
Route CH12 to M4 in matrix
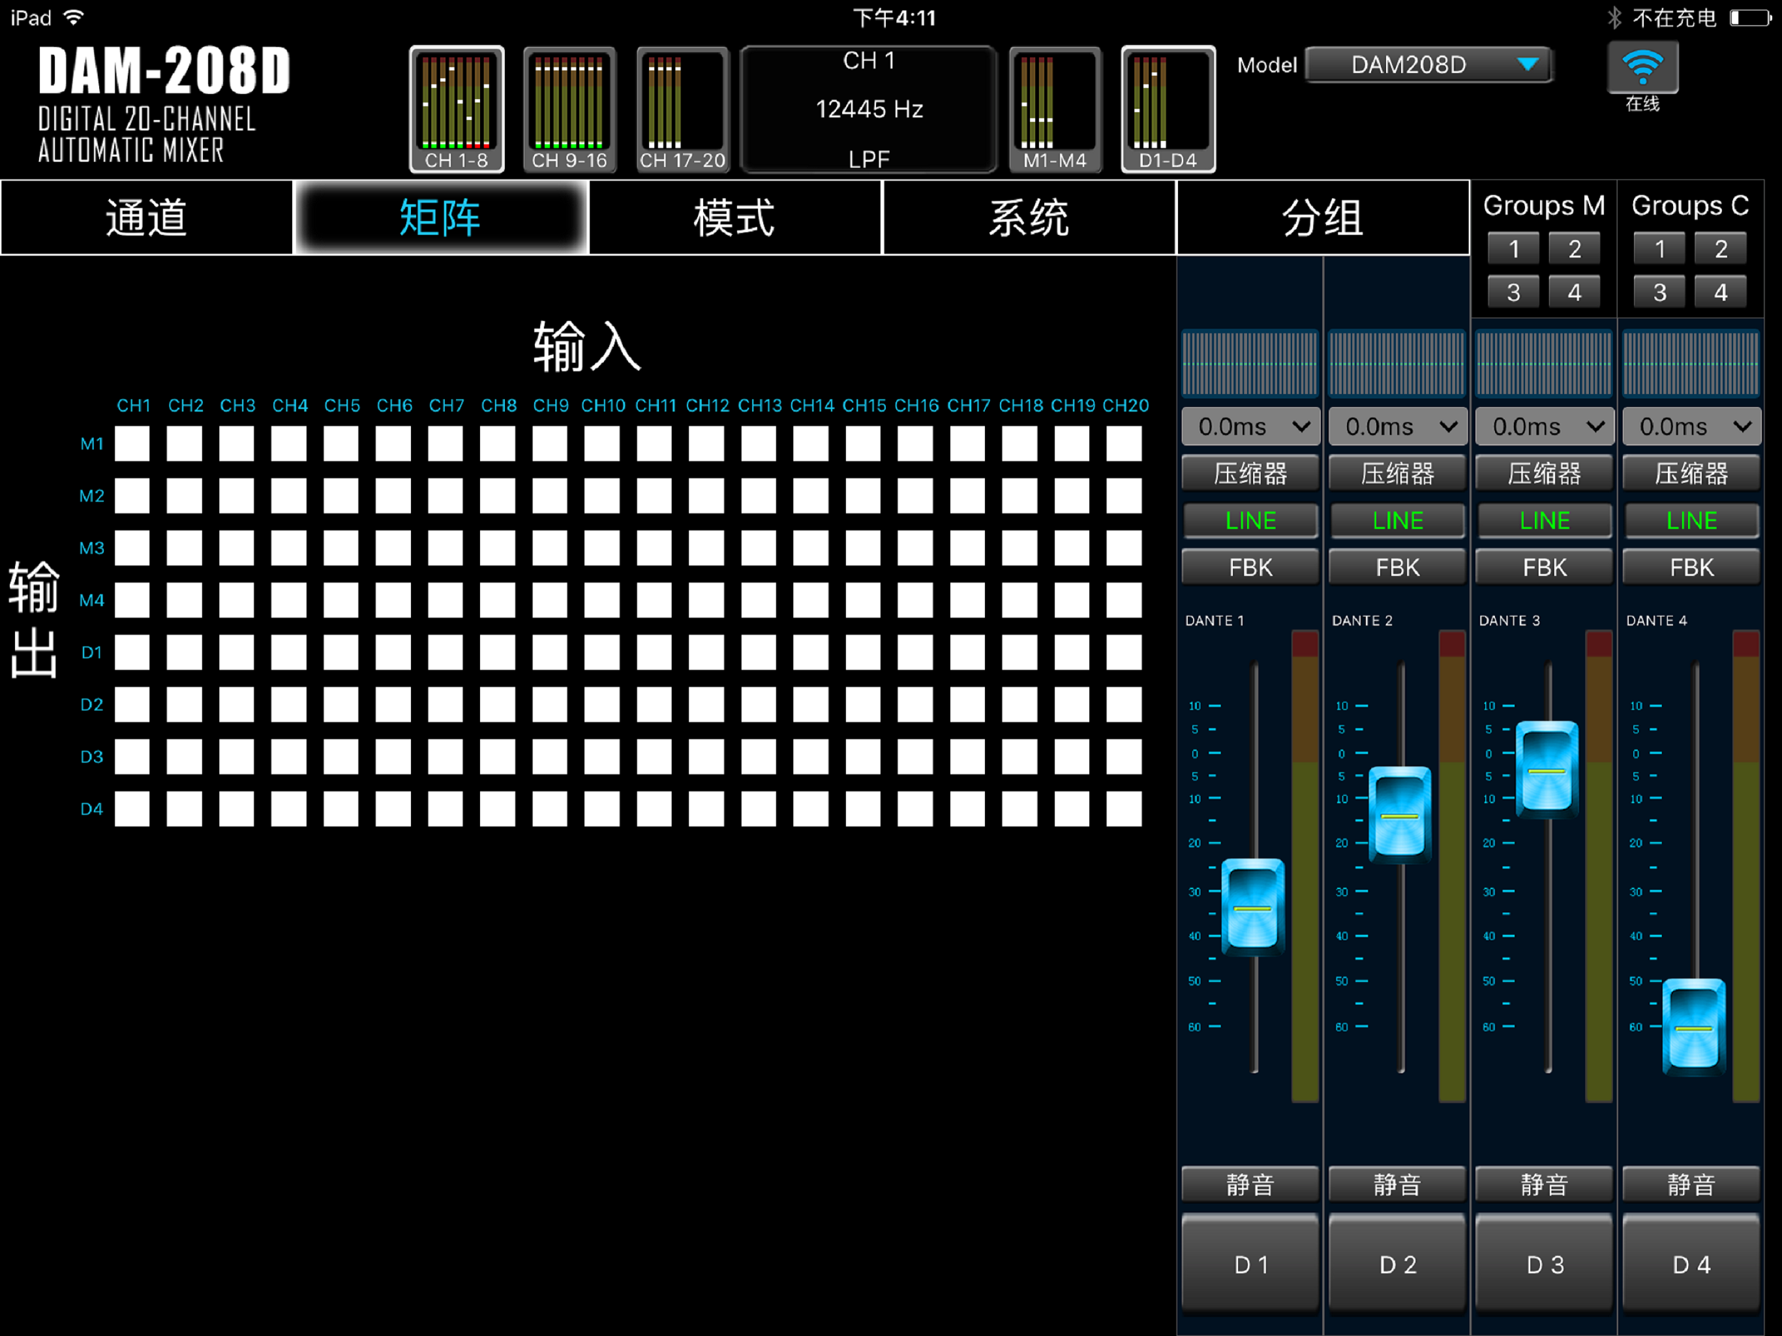[706, 600]
